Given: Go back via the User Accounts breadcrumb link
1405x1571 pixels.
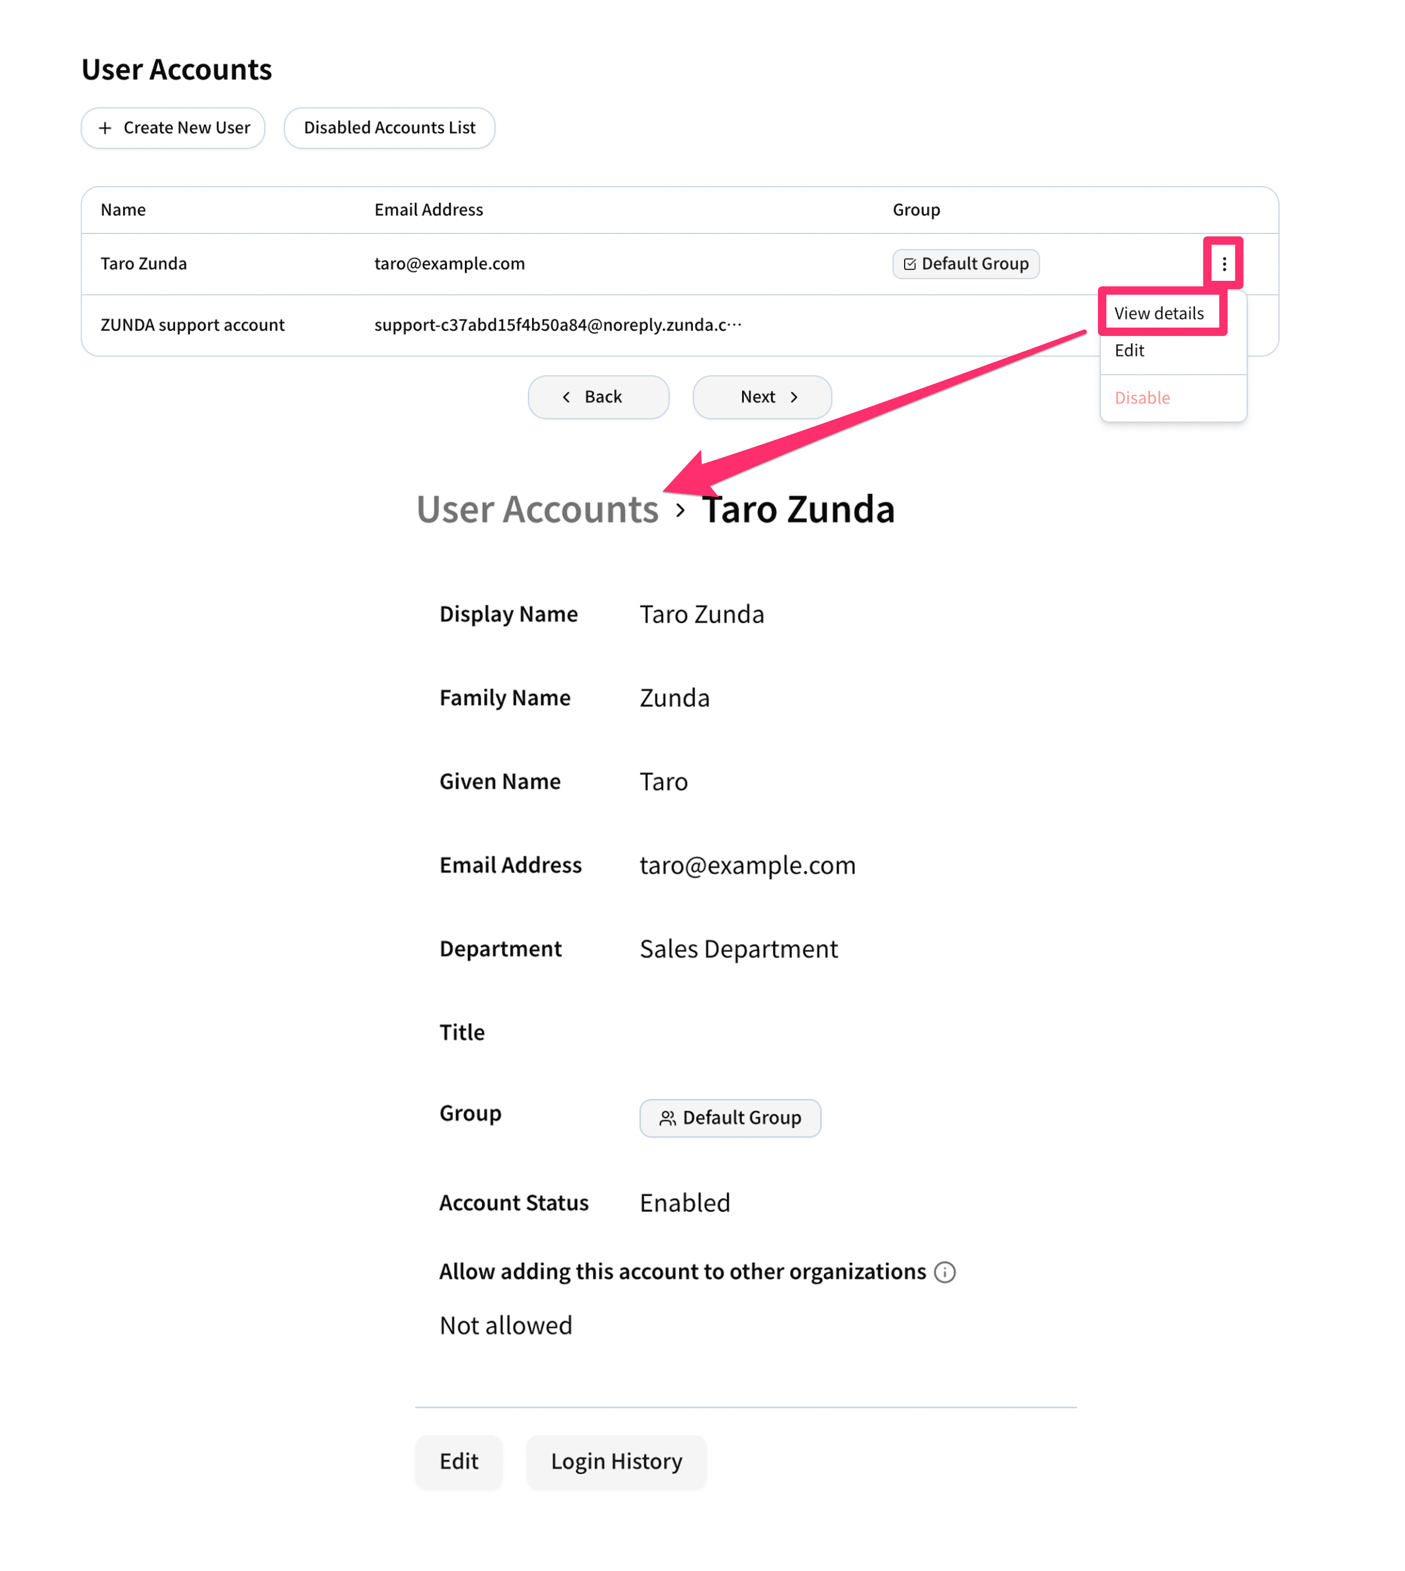Looking at the screenshot, I should click(x=538, y=509).
